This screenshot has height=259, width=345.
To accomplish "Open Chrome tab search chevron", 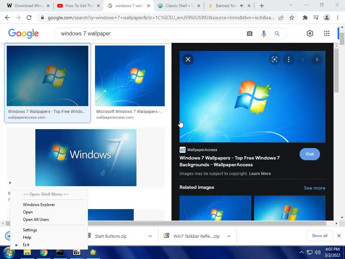I will tap(291, 5).
